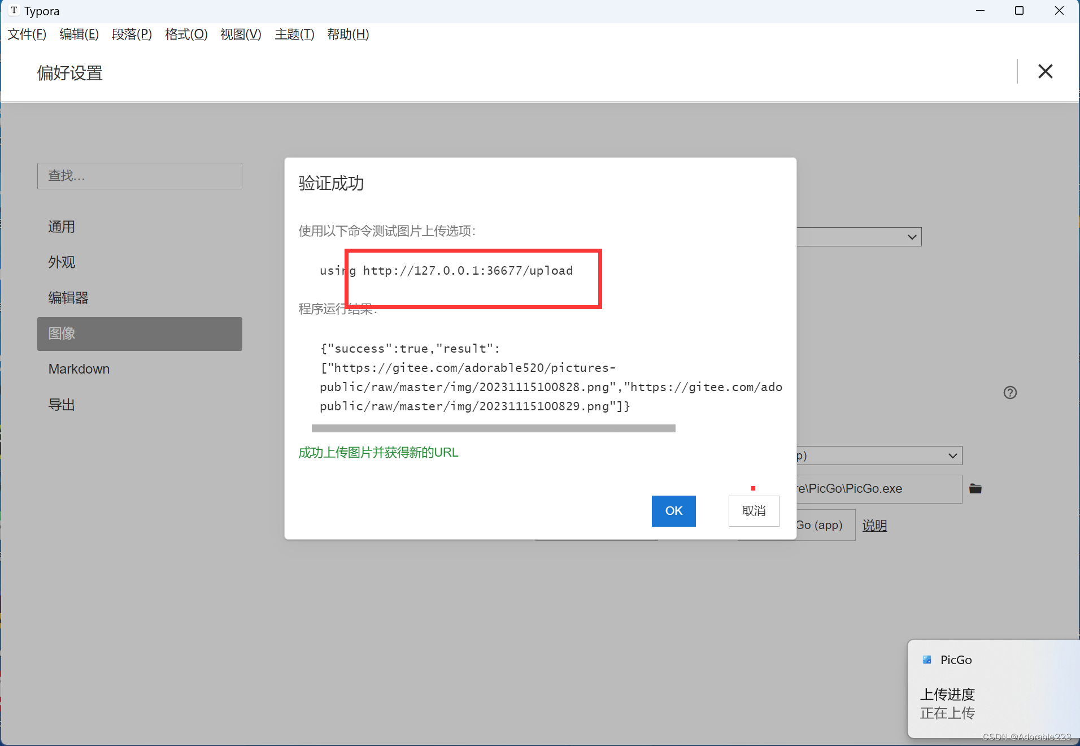Click the PicGo 上传进度 notification
Image resolution: width=1080 pixels, height=746 pixels.
click(993, 688)
